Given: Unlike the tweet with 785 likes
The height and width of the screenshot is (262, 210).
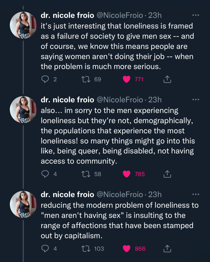Looking at the screenshot, I should (127, 174).
